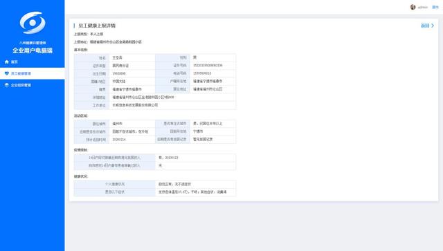This screenshot has height=251, width=443.
Task: Click the 返回 link to go back
Action: pos(425,26)
